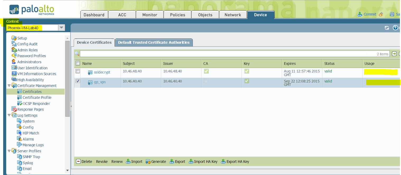Collapse the Log Settings tree node
Screen dimensions: 401x175
(9, 115)
